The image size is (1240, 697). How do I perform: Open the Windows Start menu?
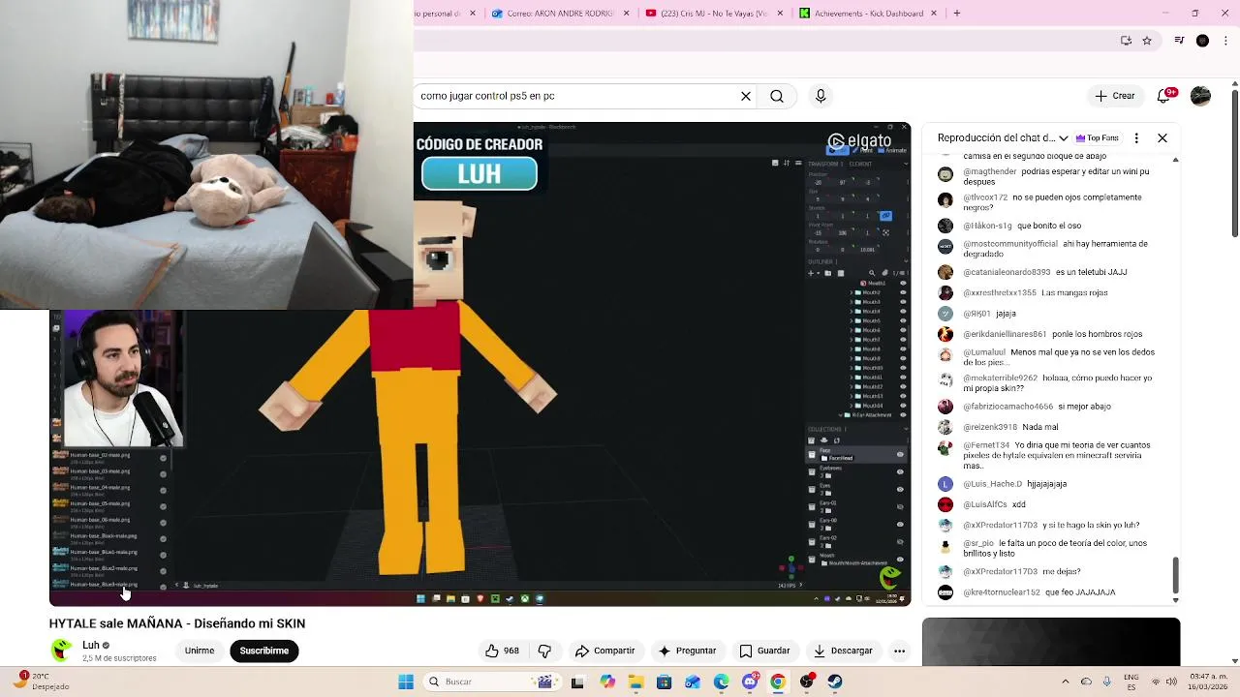point(406,682)
